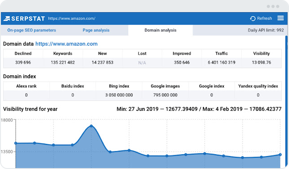Click the Refresh button label
The height and width of the screenshot is (169, 289).
pyautogui.click(x=265, y=18)
